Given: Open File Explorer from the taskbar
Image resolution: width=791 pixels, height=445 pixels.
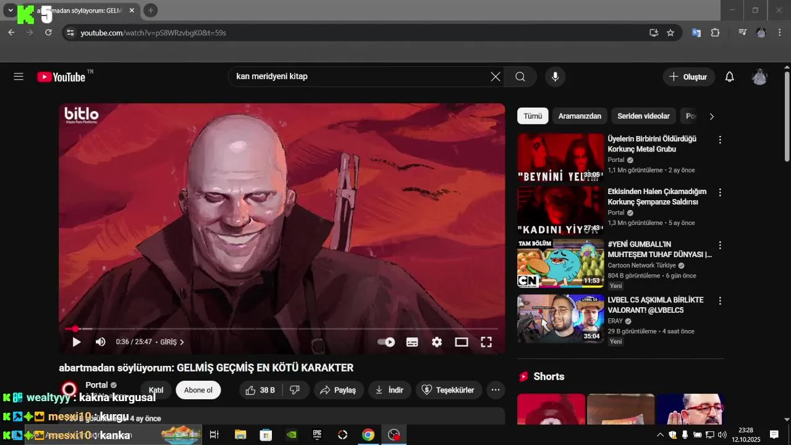Looking at the screenshot, I should [x=240, y=435].
